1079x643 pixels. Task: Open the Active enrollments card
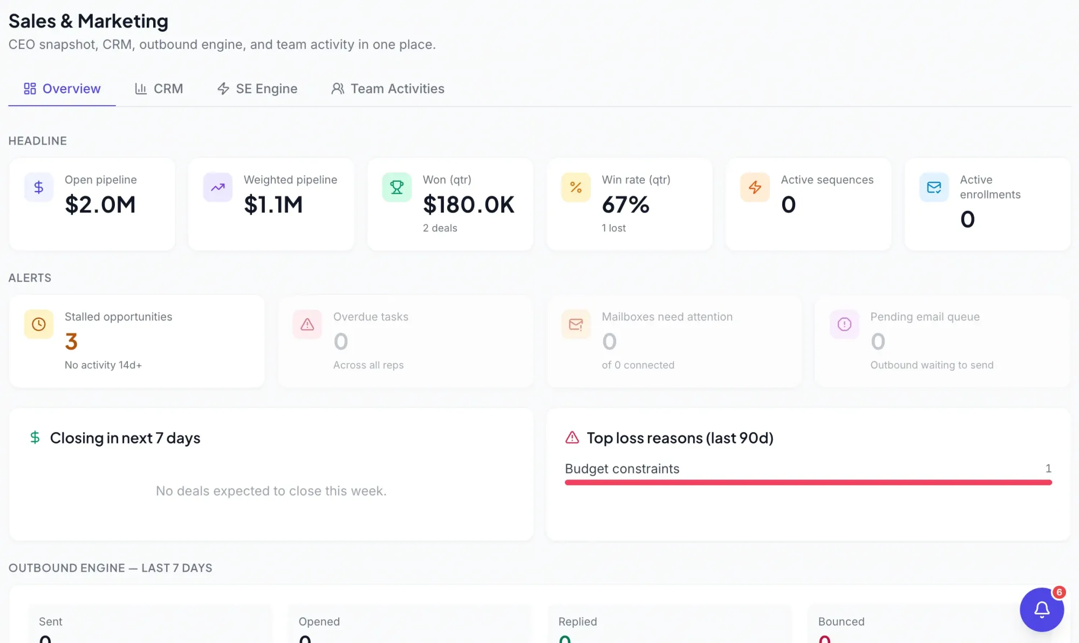988,204
